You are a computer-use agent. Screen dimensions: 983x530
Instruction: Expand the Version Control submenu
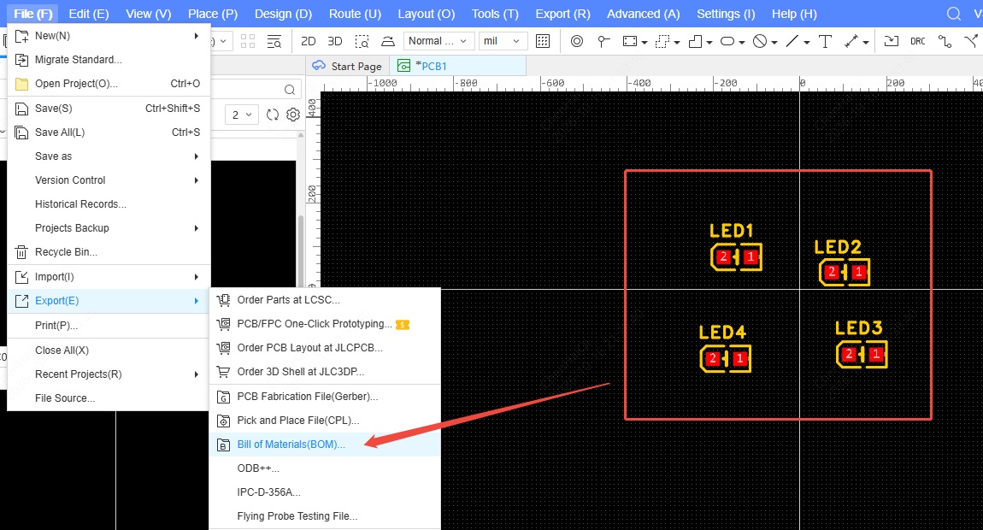[x=109, y=180]
